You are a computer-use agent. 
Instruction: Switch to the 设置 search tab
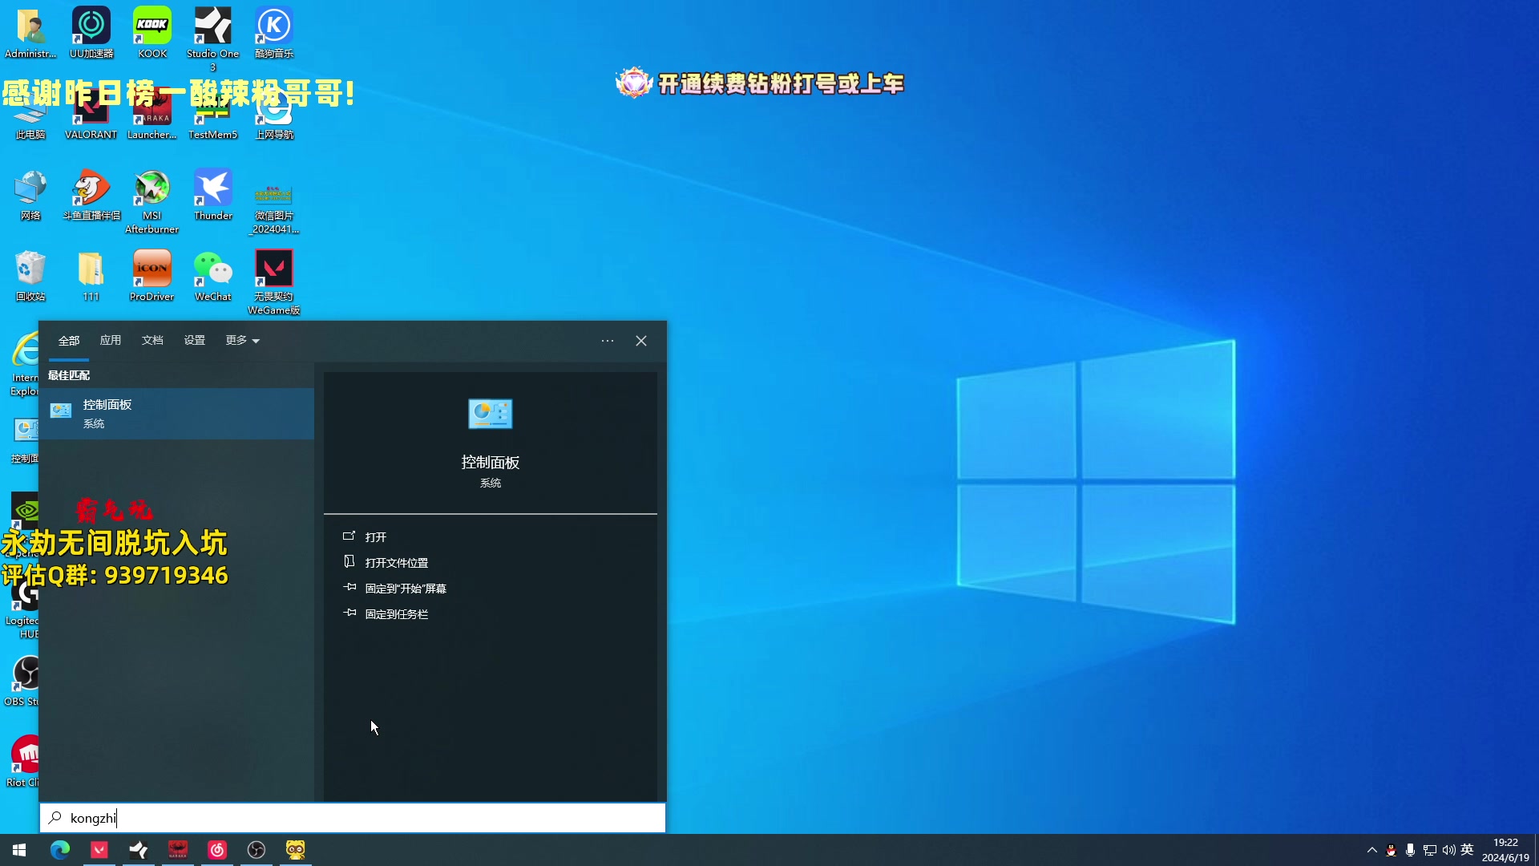[195, 341]
